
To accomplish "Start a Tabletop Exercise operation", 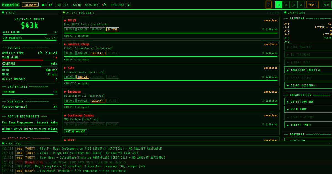I will point(308,70).
